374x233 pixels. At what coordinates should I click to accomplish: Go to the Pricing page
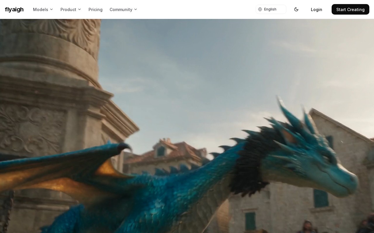click(96, 10)
